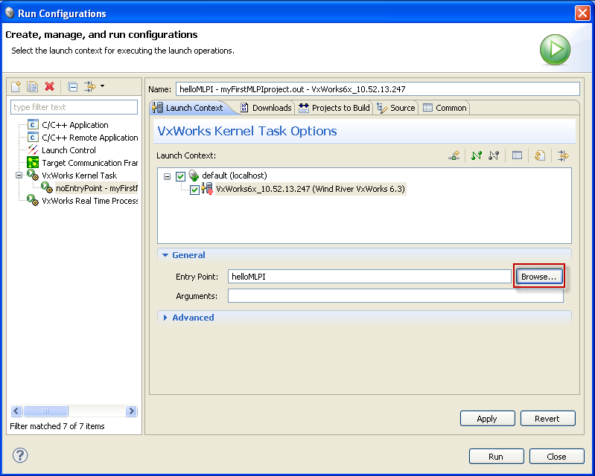
Task: Open help with the question mark icon
Action: [x=20, y=455]
